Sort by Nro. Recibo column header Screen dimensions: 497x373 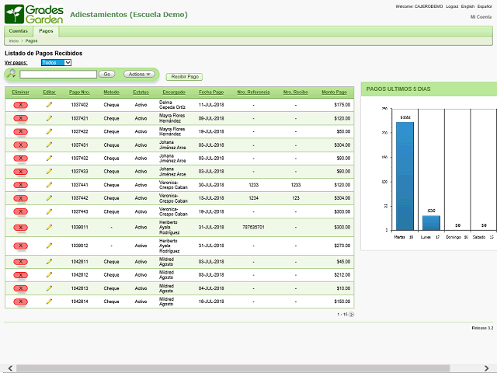(295, 92)
